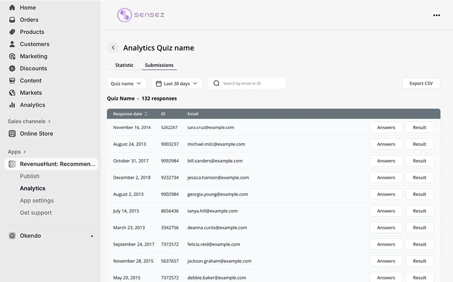
Task: Open the Customers menu item
Action: click(x=35, y=44)
